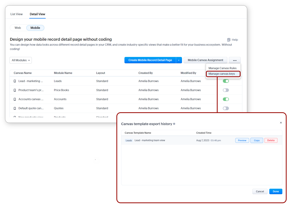Image resolution: width=293 pixels, height=208 pixels.
Task: Turn off the Accounts canvas toggle
Action: pyautogui.click(x=226, y=99)
